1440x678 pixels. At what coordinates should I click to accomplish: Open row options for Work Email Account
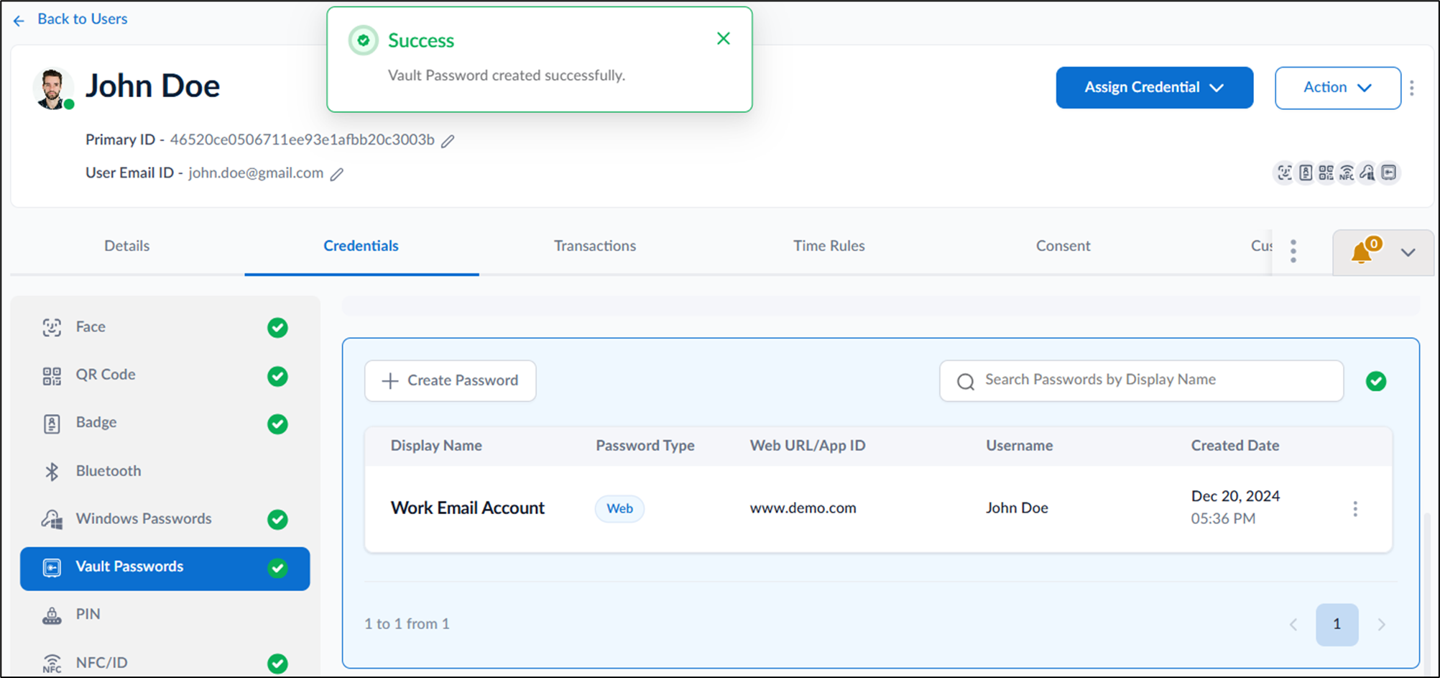[x=1355, y=509]
